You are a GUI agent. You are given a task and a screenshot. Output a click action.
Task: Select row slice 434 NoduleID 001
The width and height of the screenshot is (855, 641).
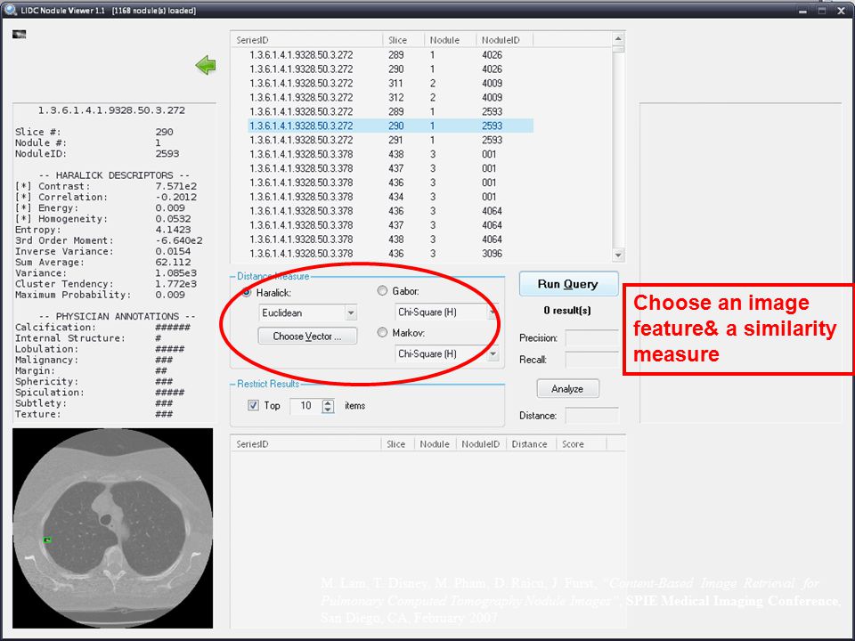390,197
